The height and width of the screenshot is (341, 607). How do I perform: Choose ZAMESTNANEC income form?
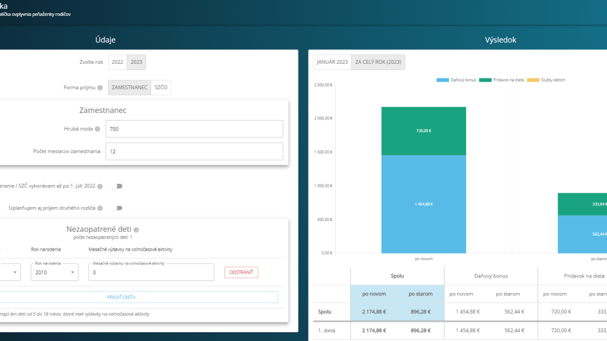pos(129,87)
